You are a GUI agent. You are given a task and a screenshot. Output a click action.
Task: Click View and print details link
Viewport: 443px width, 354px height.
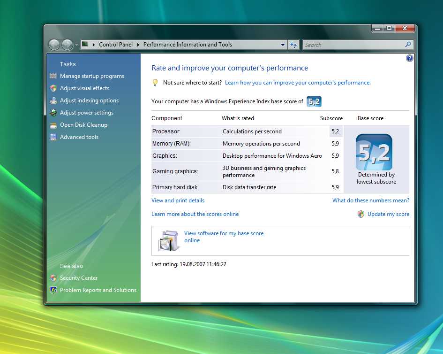[x=178, y=200]
